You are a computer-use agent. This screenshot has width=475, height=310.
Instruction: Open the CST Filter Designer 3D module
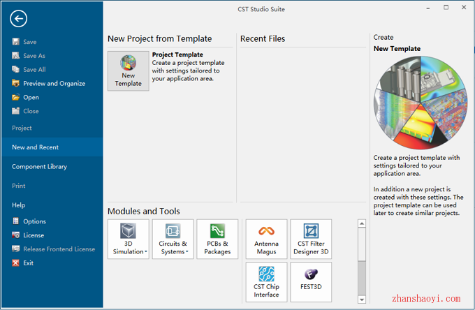[311, 239]
